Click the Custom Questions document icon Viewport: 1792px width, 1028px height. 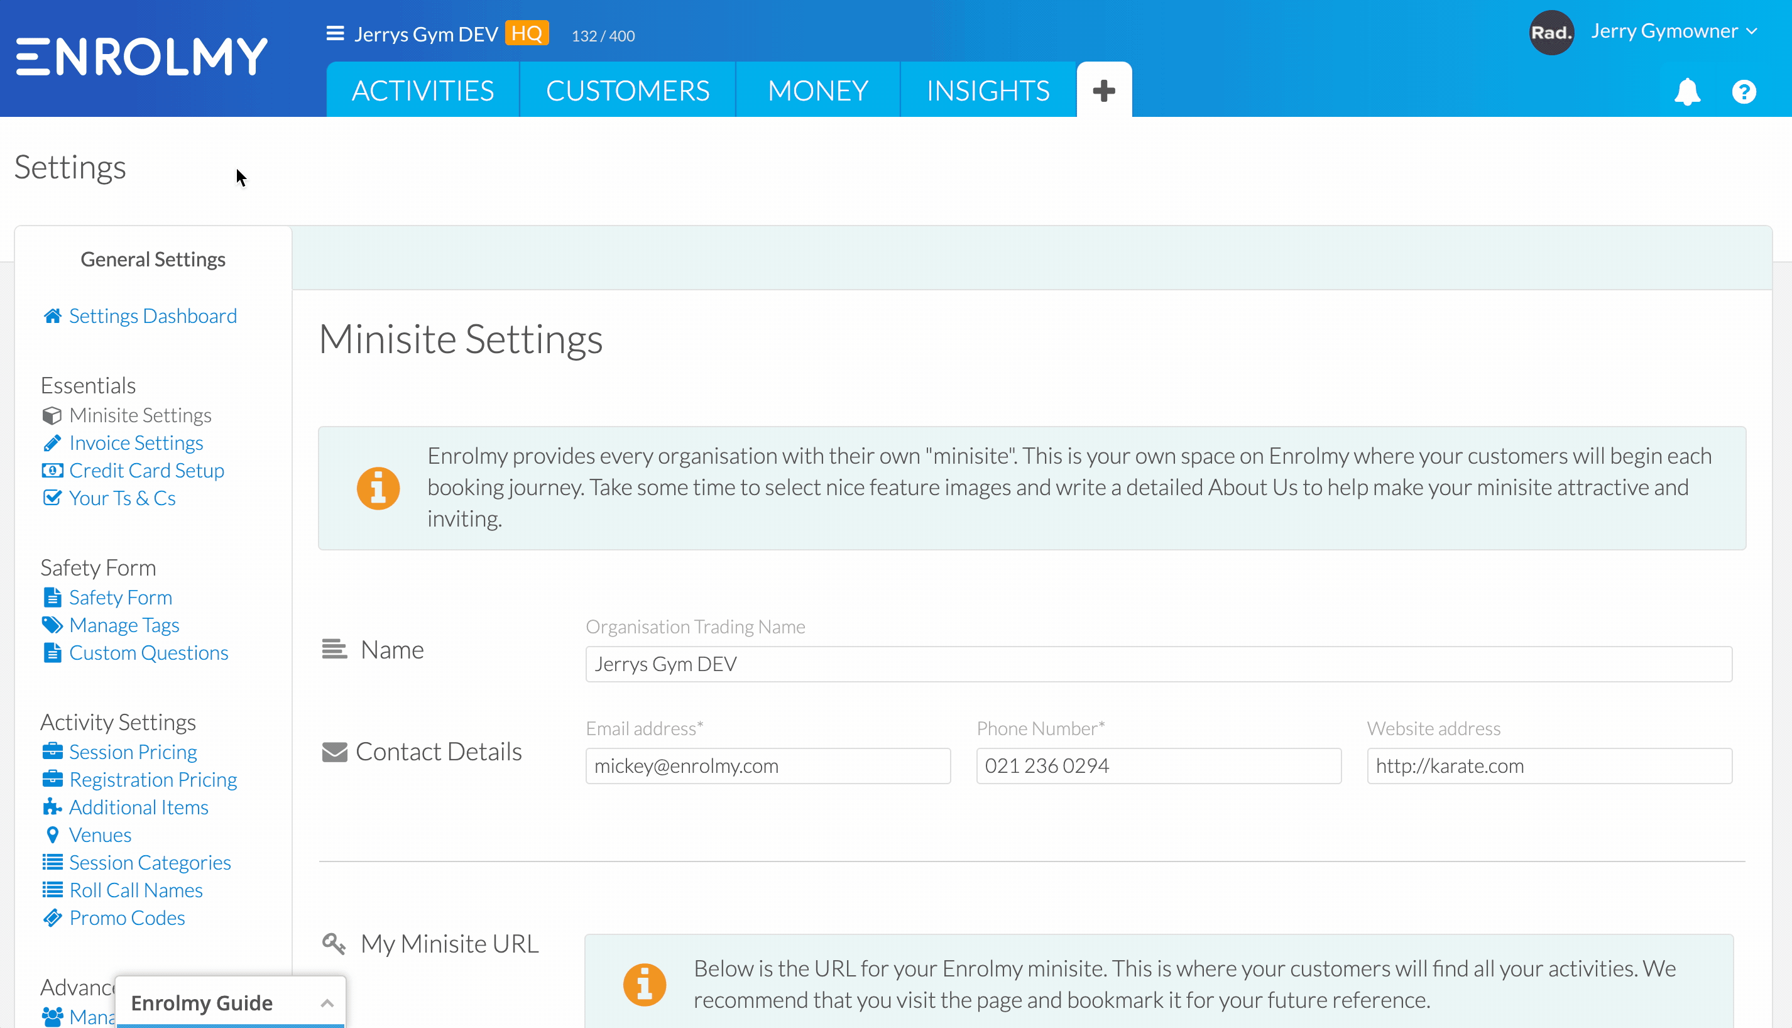click(x=52, y=652)
